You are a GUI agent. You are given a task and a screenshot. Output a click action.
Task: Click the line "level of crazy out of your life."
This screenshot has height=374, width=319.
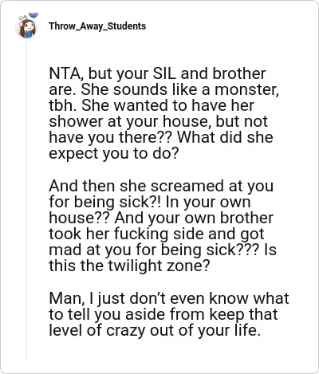tap(155, 330)
